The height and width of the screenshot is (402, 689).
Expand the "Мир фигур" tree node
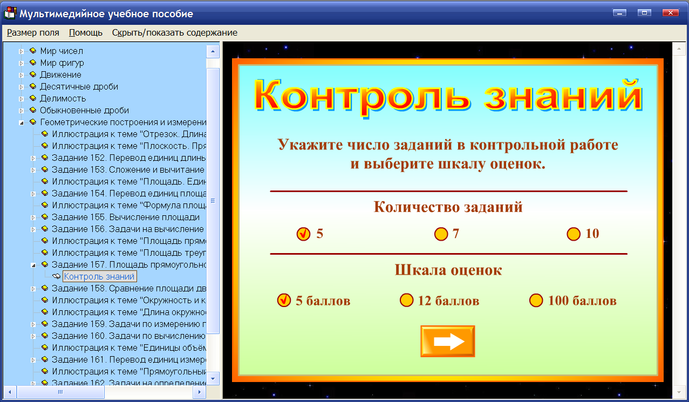(21, 63)
